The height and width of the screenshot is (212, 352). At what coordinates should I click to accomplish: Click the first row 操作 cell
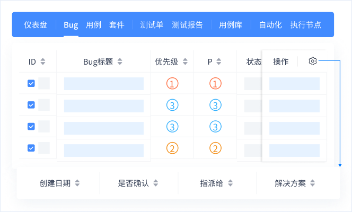point(294,84)
